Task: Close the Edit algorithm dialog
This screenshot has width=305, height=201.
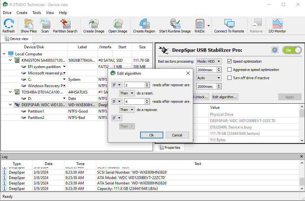Action: (188, 73)
